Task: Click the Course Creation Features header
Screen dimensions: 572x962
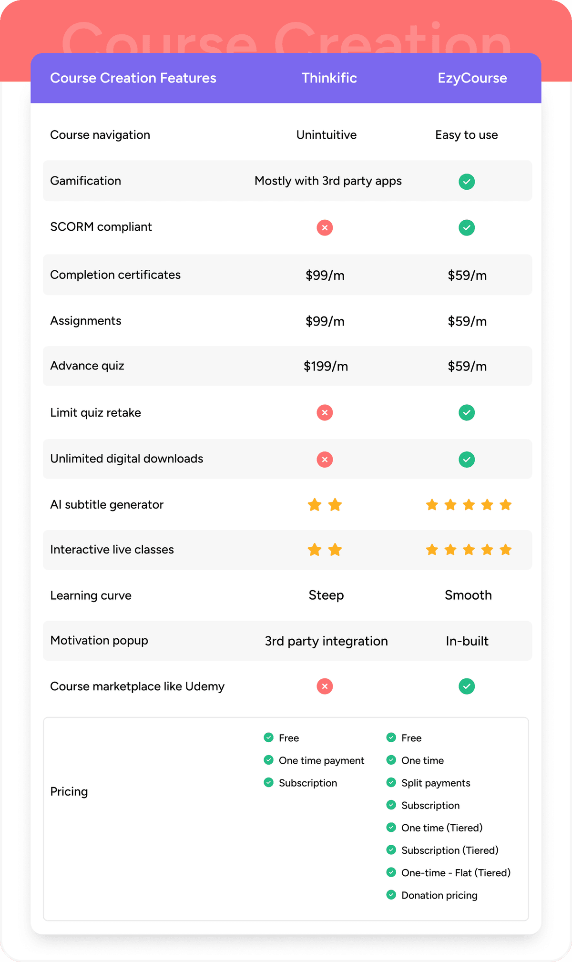Action: pos(133,78)
